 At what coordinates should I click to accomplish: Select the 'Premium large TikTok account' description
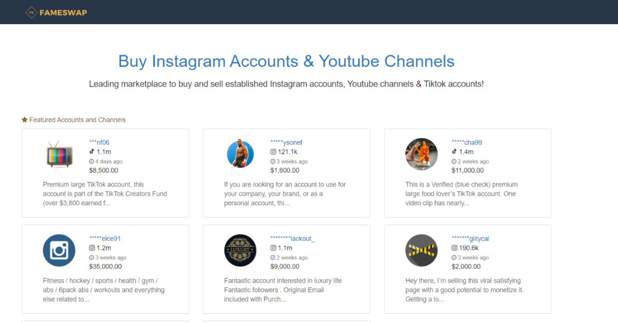coord(105,194)
